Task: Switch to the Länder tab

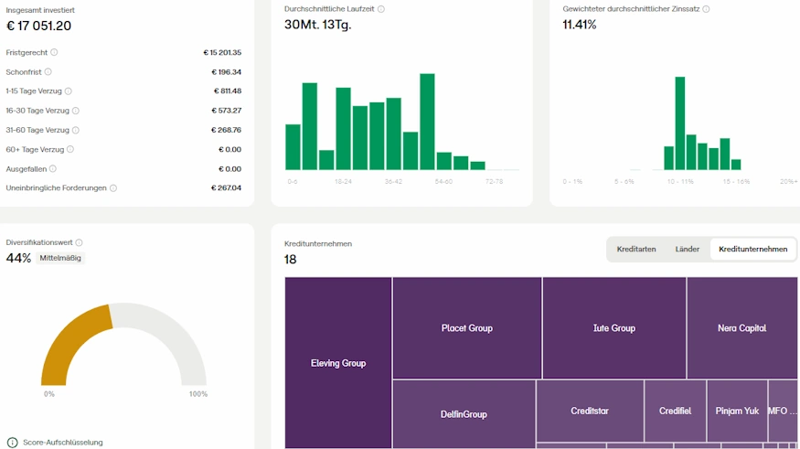Action: pyautogui.click(x=687, y=249)
